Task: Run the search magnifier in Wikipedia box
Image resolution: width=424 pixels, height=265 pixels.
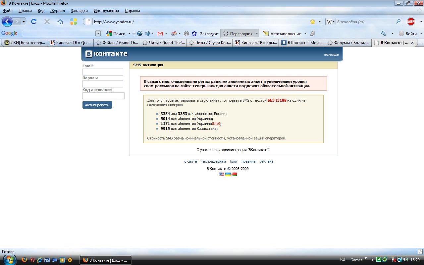Action: 398,22
